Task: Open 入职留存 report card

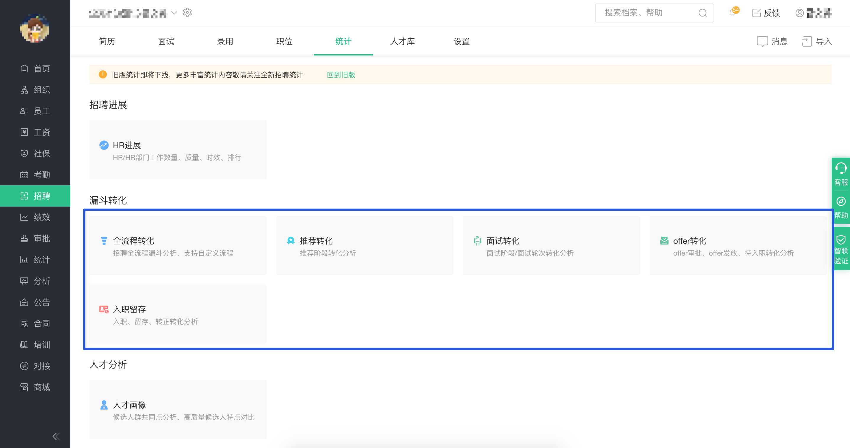Action: (178, 314)
